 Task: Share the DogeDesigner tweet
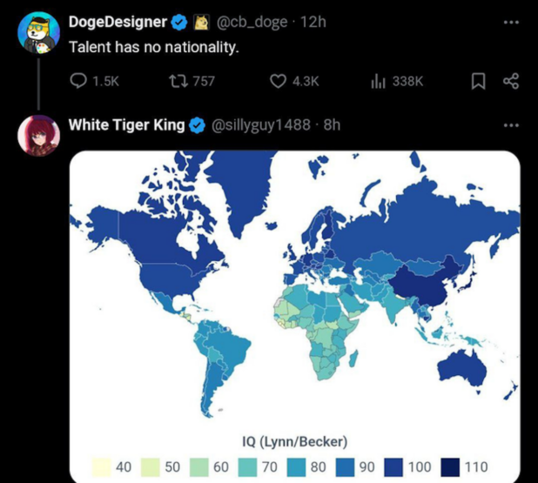(x=511, y=81)
